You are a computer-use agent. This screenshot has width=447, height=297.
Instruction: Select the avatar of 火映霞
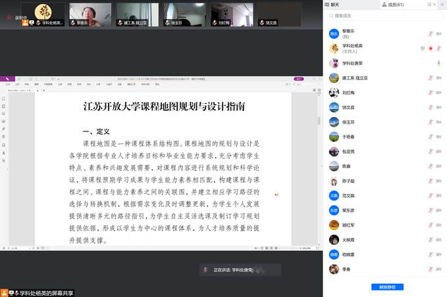click(x=334, y=240)
